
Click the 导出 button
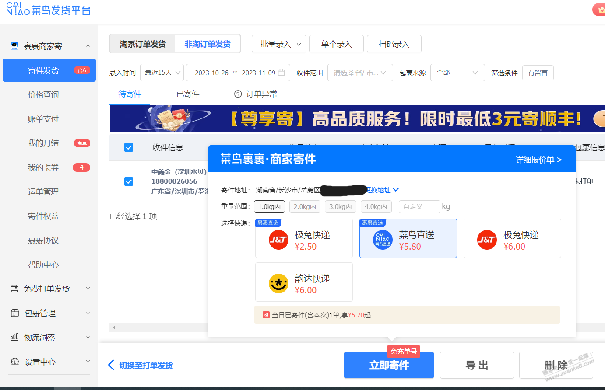click(x=477, y=365)
